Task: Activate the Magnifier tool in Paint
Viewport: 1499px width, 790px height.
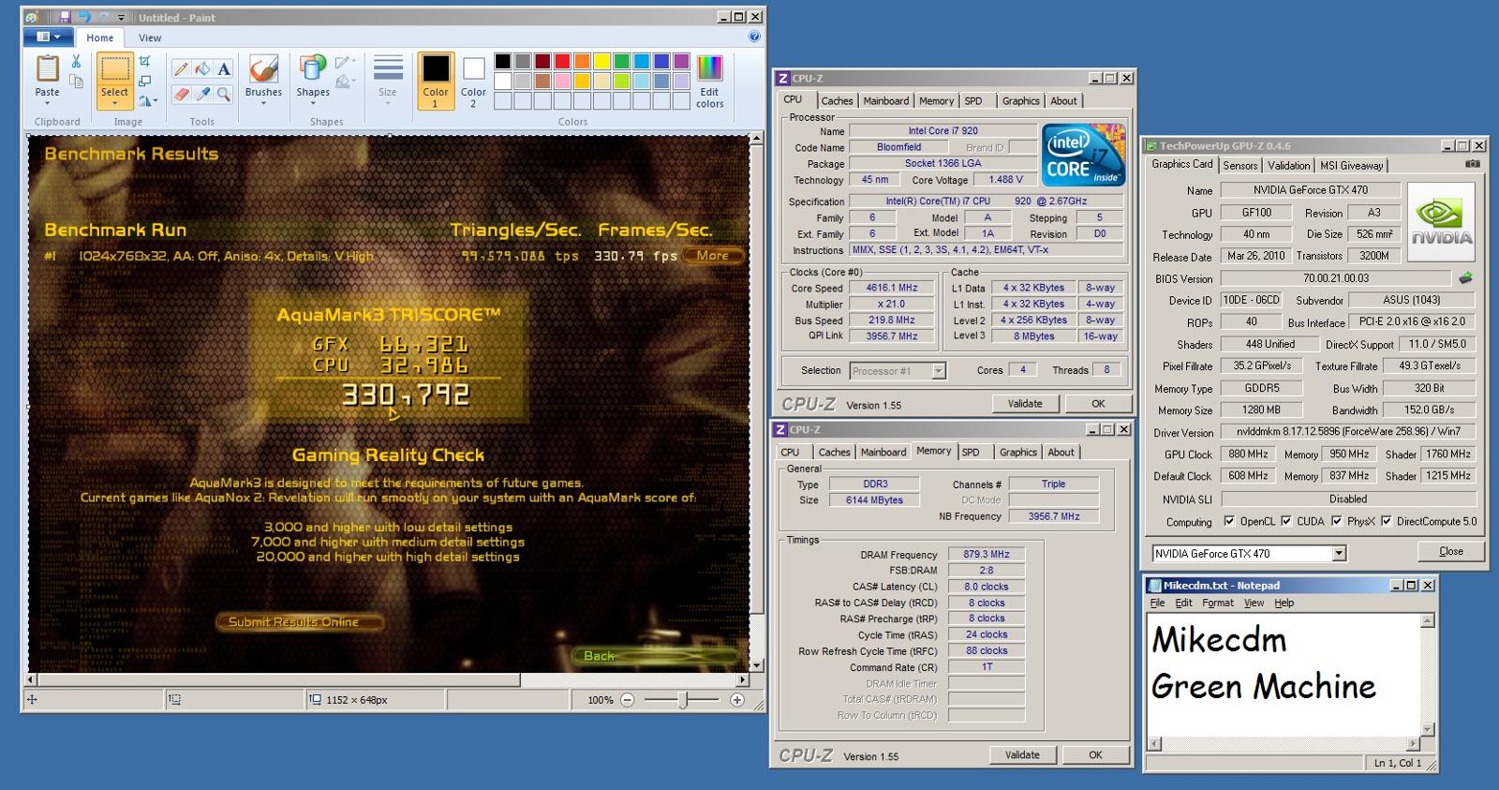Action: tap(224, 94)
